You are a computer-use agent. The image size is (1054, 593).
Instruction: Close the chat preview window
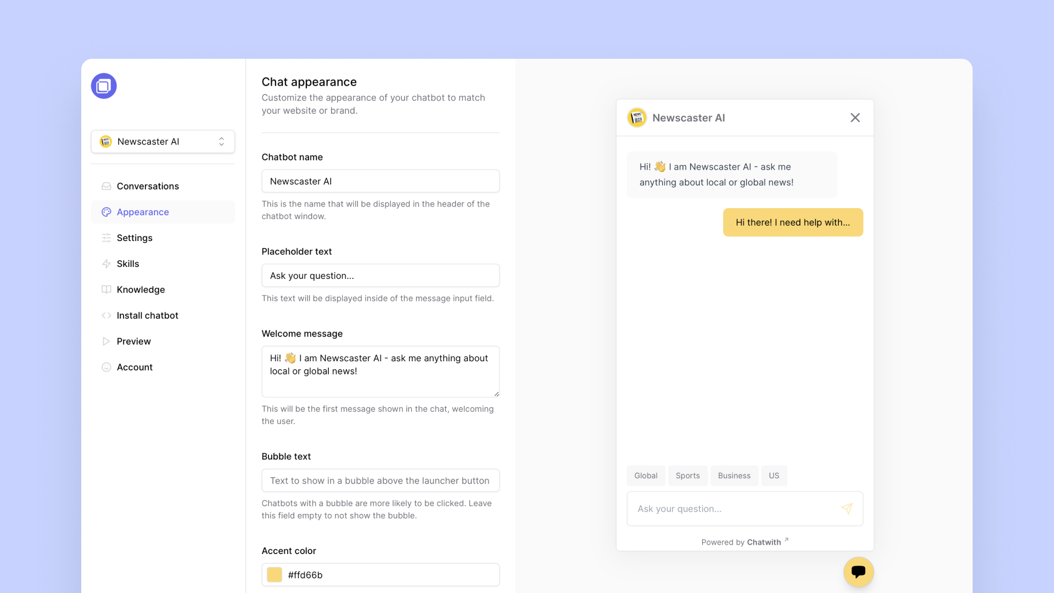pyautogui.click(x=855, y=118)
